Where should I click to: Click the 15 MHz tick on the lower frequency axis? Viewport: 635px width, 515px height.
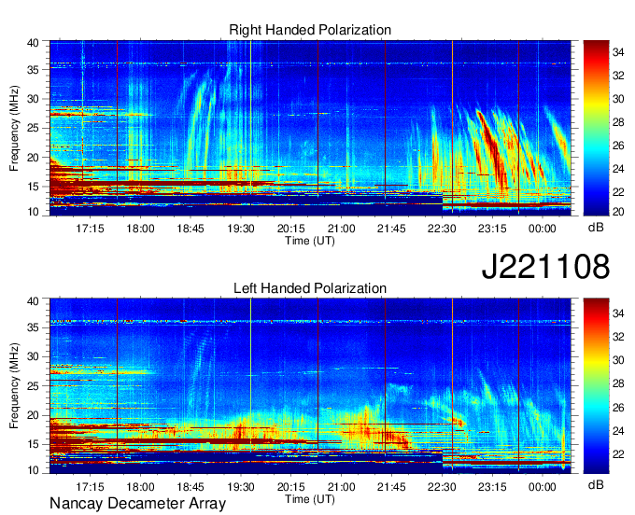[33, 444]
